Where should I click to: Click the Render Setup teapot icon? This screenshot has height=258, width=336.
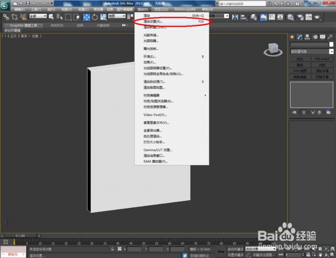(x=300, y=17)
